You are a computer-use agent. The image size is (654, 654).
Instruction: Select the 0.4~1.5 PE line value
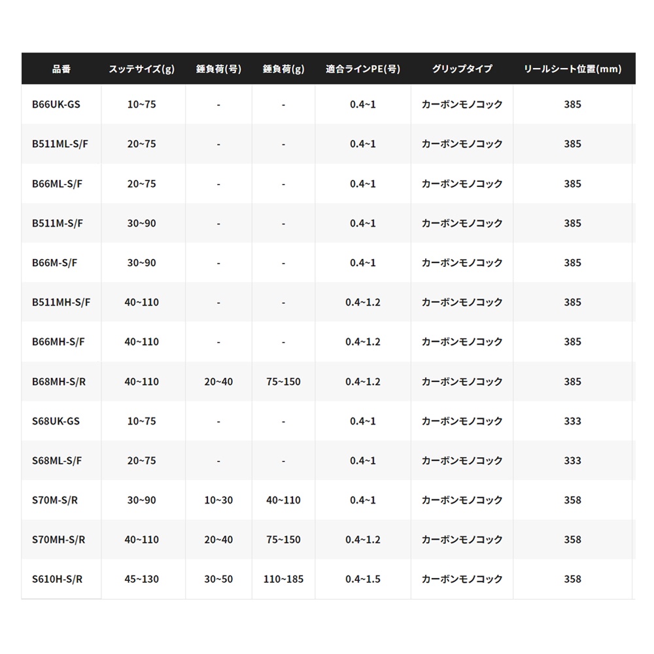point(363,579)
